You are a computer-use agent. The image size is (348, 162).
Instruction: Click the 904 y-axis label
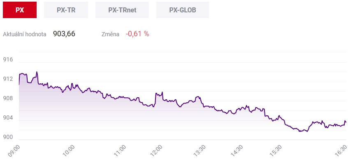point(8,118)
